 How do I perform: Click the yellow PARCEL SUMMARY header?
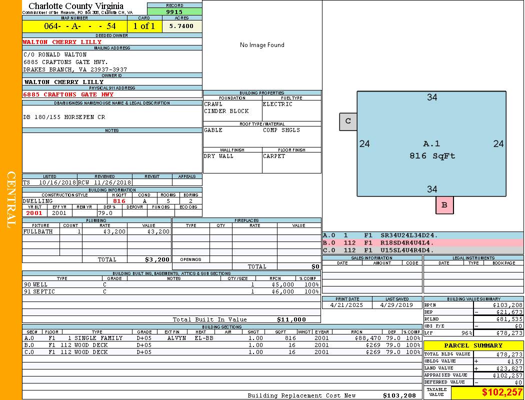pos(473,345)
